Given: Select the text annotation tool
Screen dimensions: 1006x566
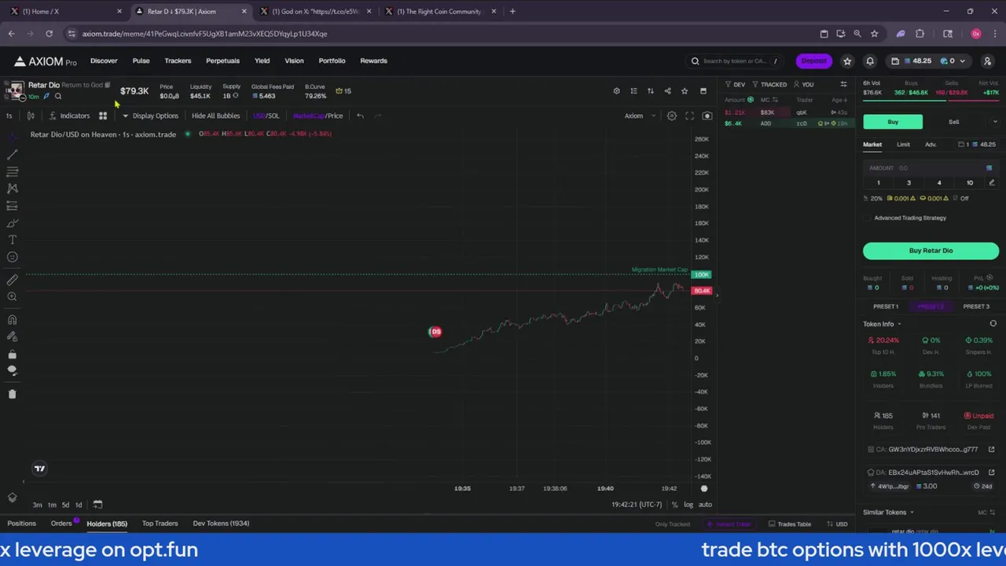Looking at the screenshot, I should click(12, 240).
